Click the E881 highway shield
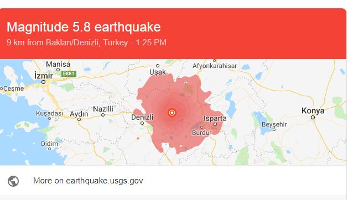 [x=69, y=73]
